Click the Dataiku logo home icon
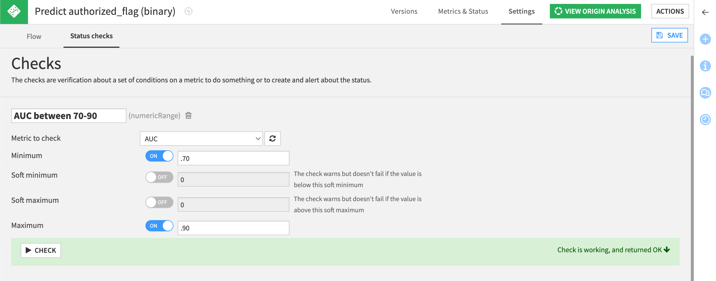716x281 pixels. (14, 12)
